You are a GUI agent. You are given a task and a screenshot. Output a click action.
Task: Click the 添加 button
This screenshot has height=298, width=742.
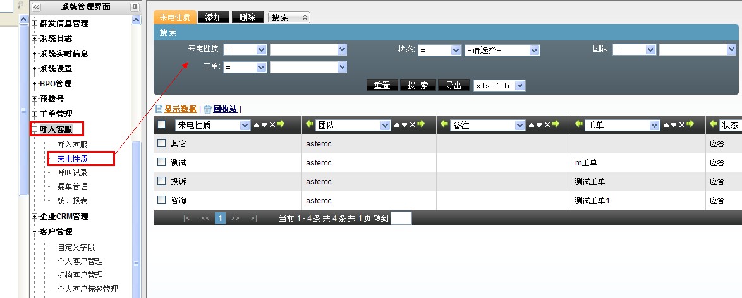(x=213, y=17)
